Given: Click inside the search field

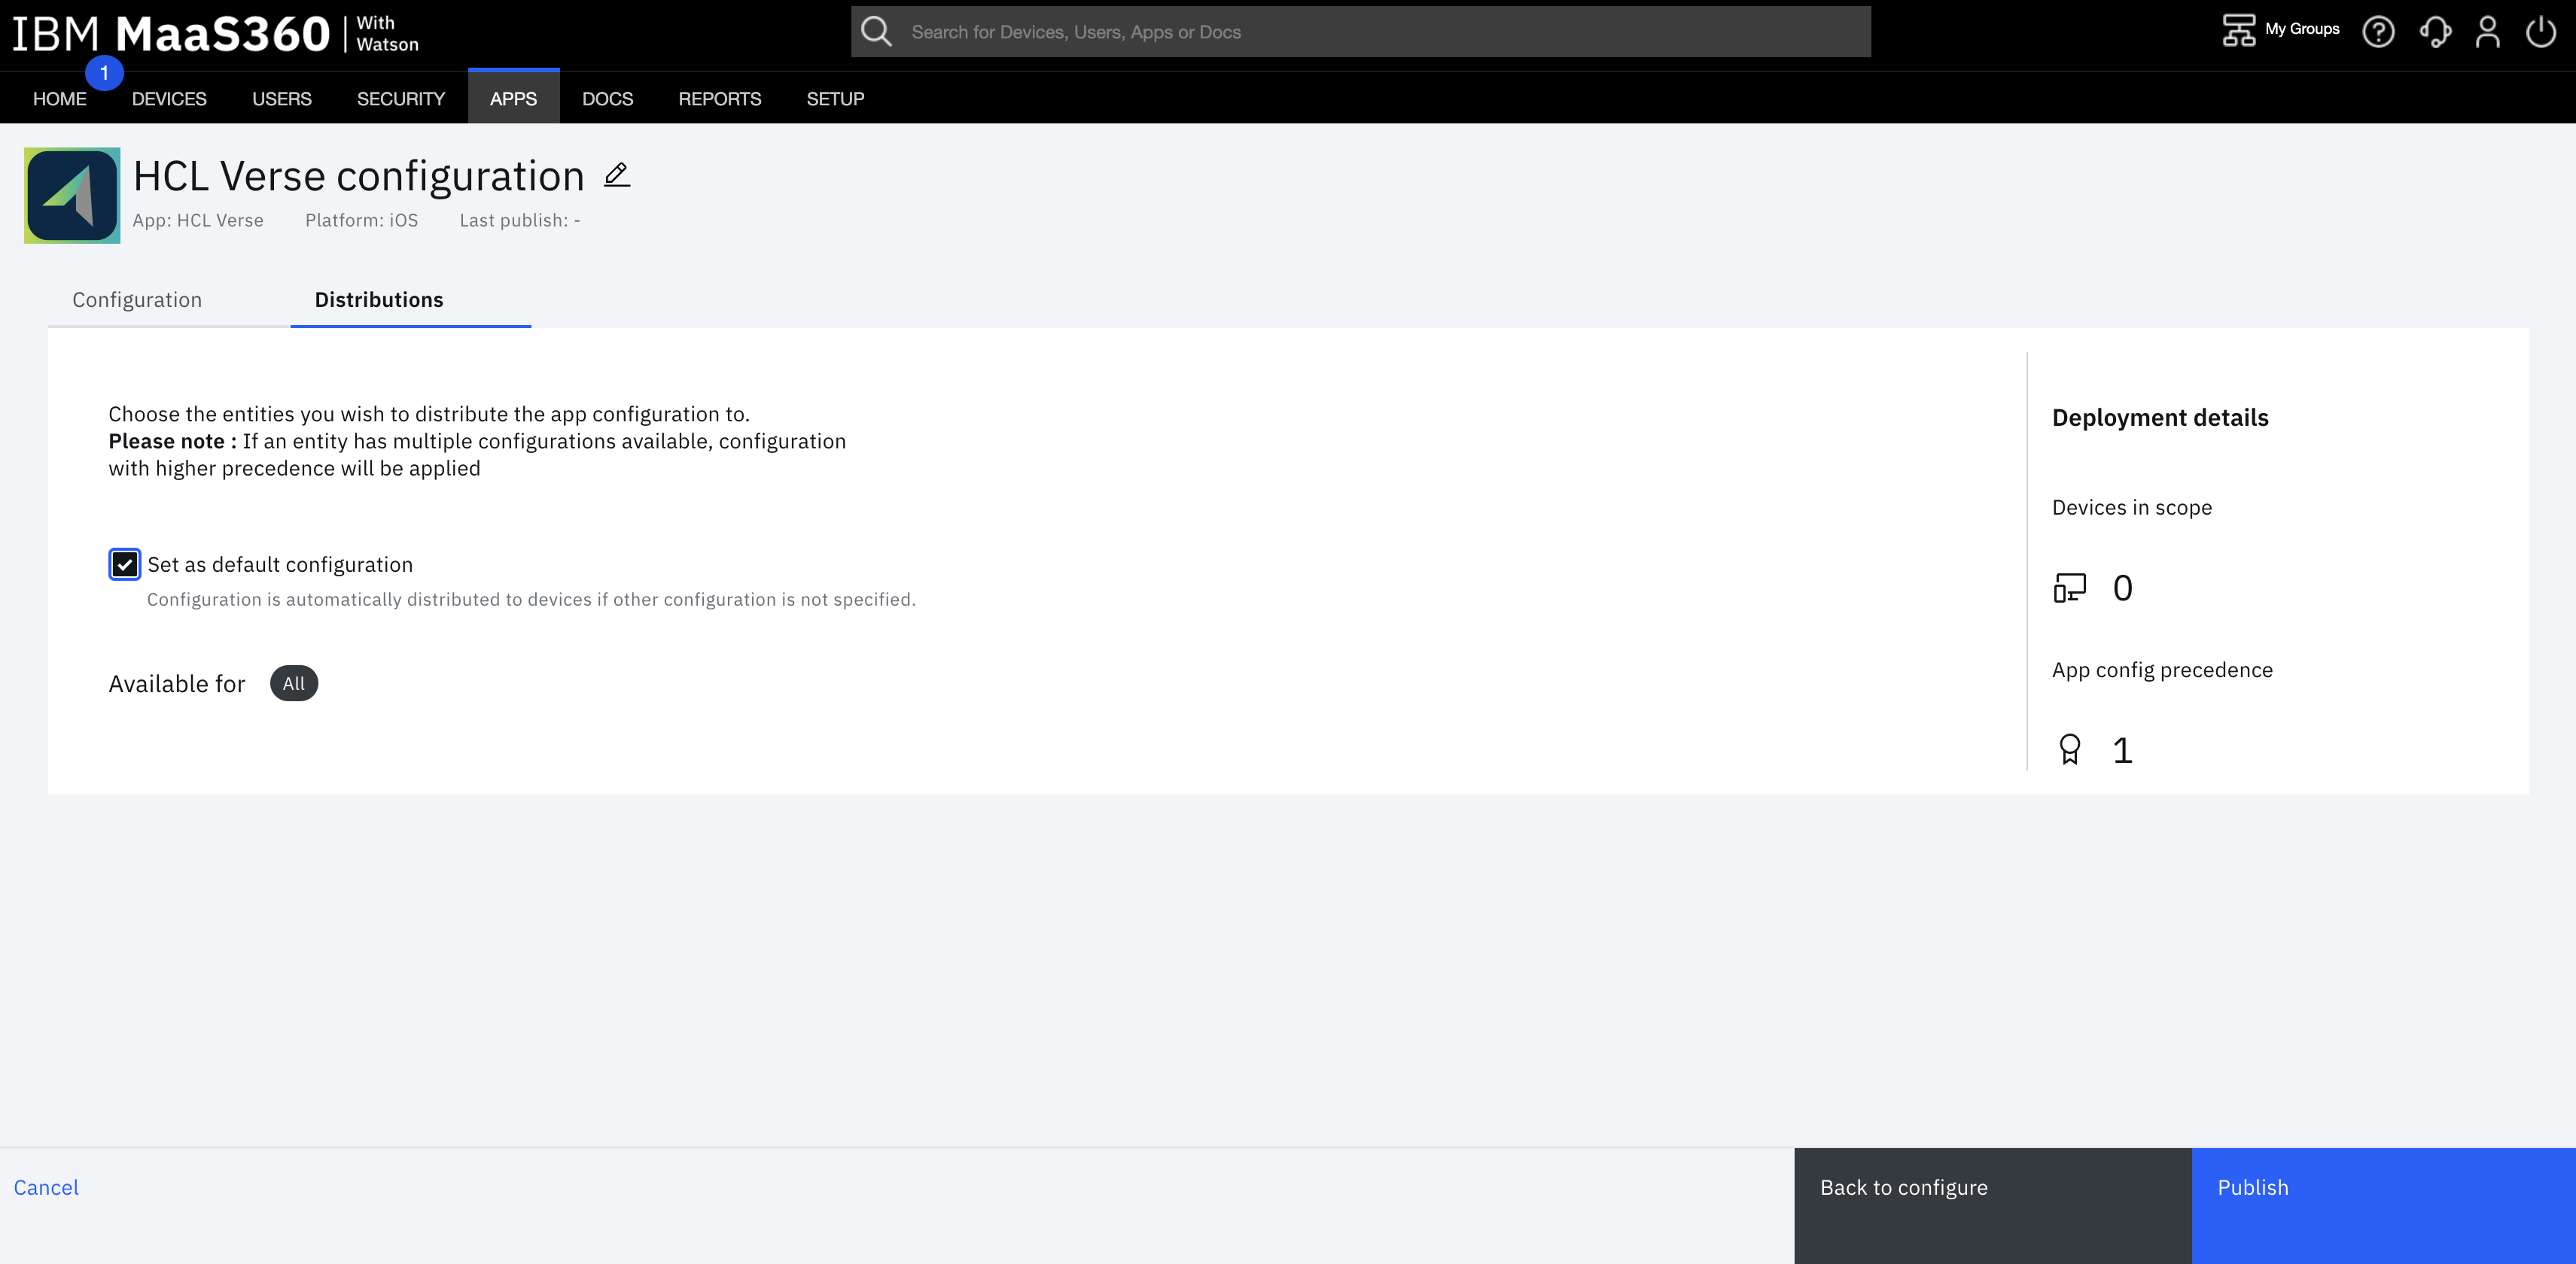Looking at the screenshot, I should pyautogui.click(x=1300, y=31).
